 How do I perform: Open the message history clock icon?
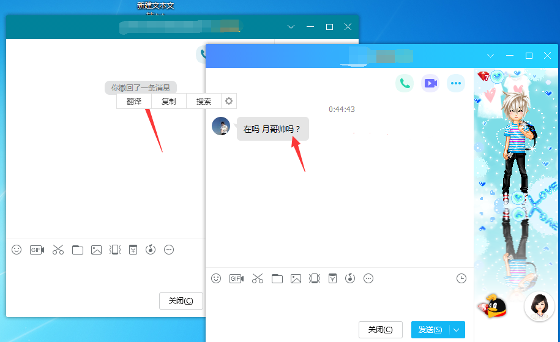point(461,278)
